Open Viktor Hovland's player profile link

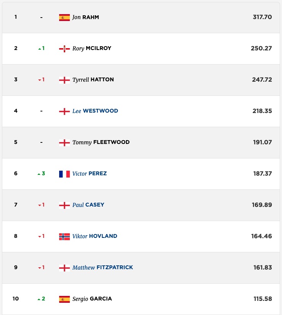[x=95, y=236]
